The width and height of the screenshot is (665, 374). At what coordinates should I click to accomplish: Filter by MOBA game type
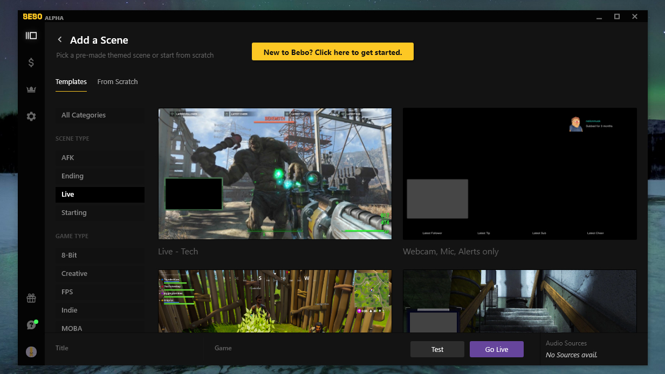(100, 328)
